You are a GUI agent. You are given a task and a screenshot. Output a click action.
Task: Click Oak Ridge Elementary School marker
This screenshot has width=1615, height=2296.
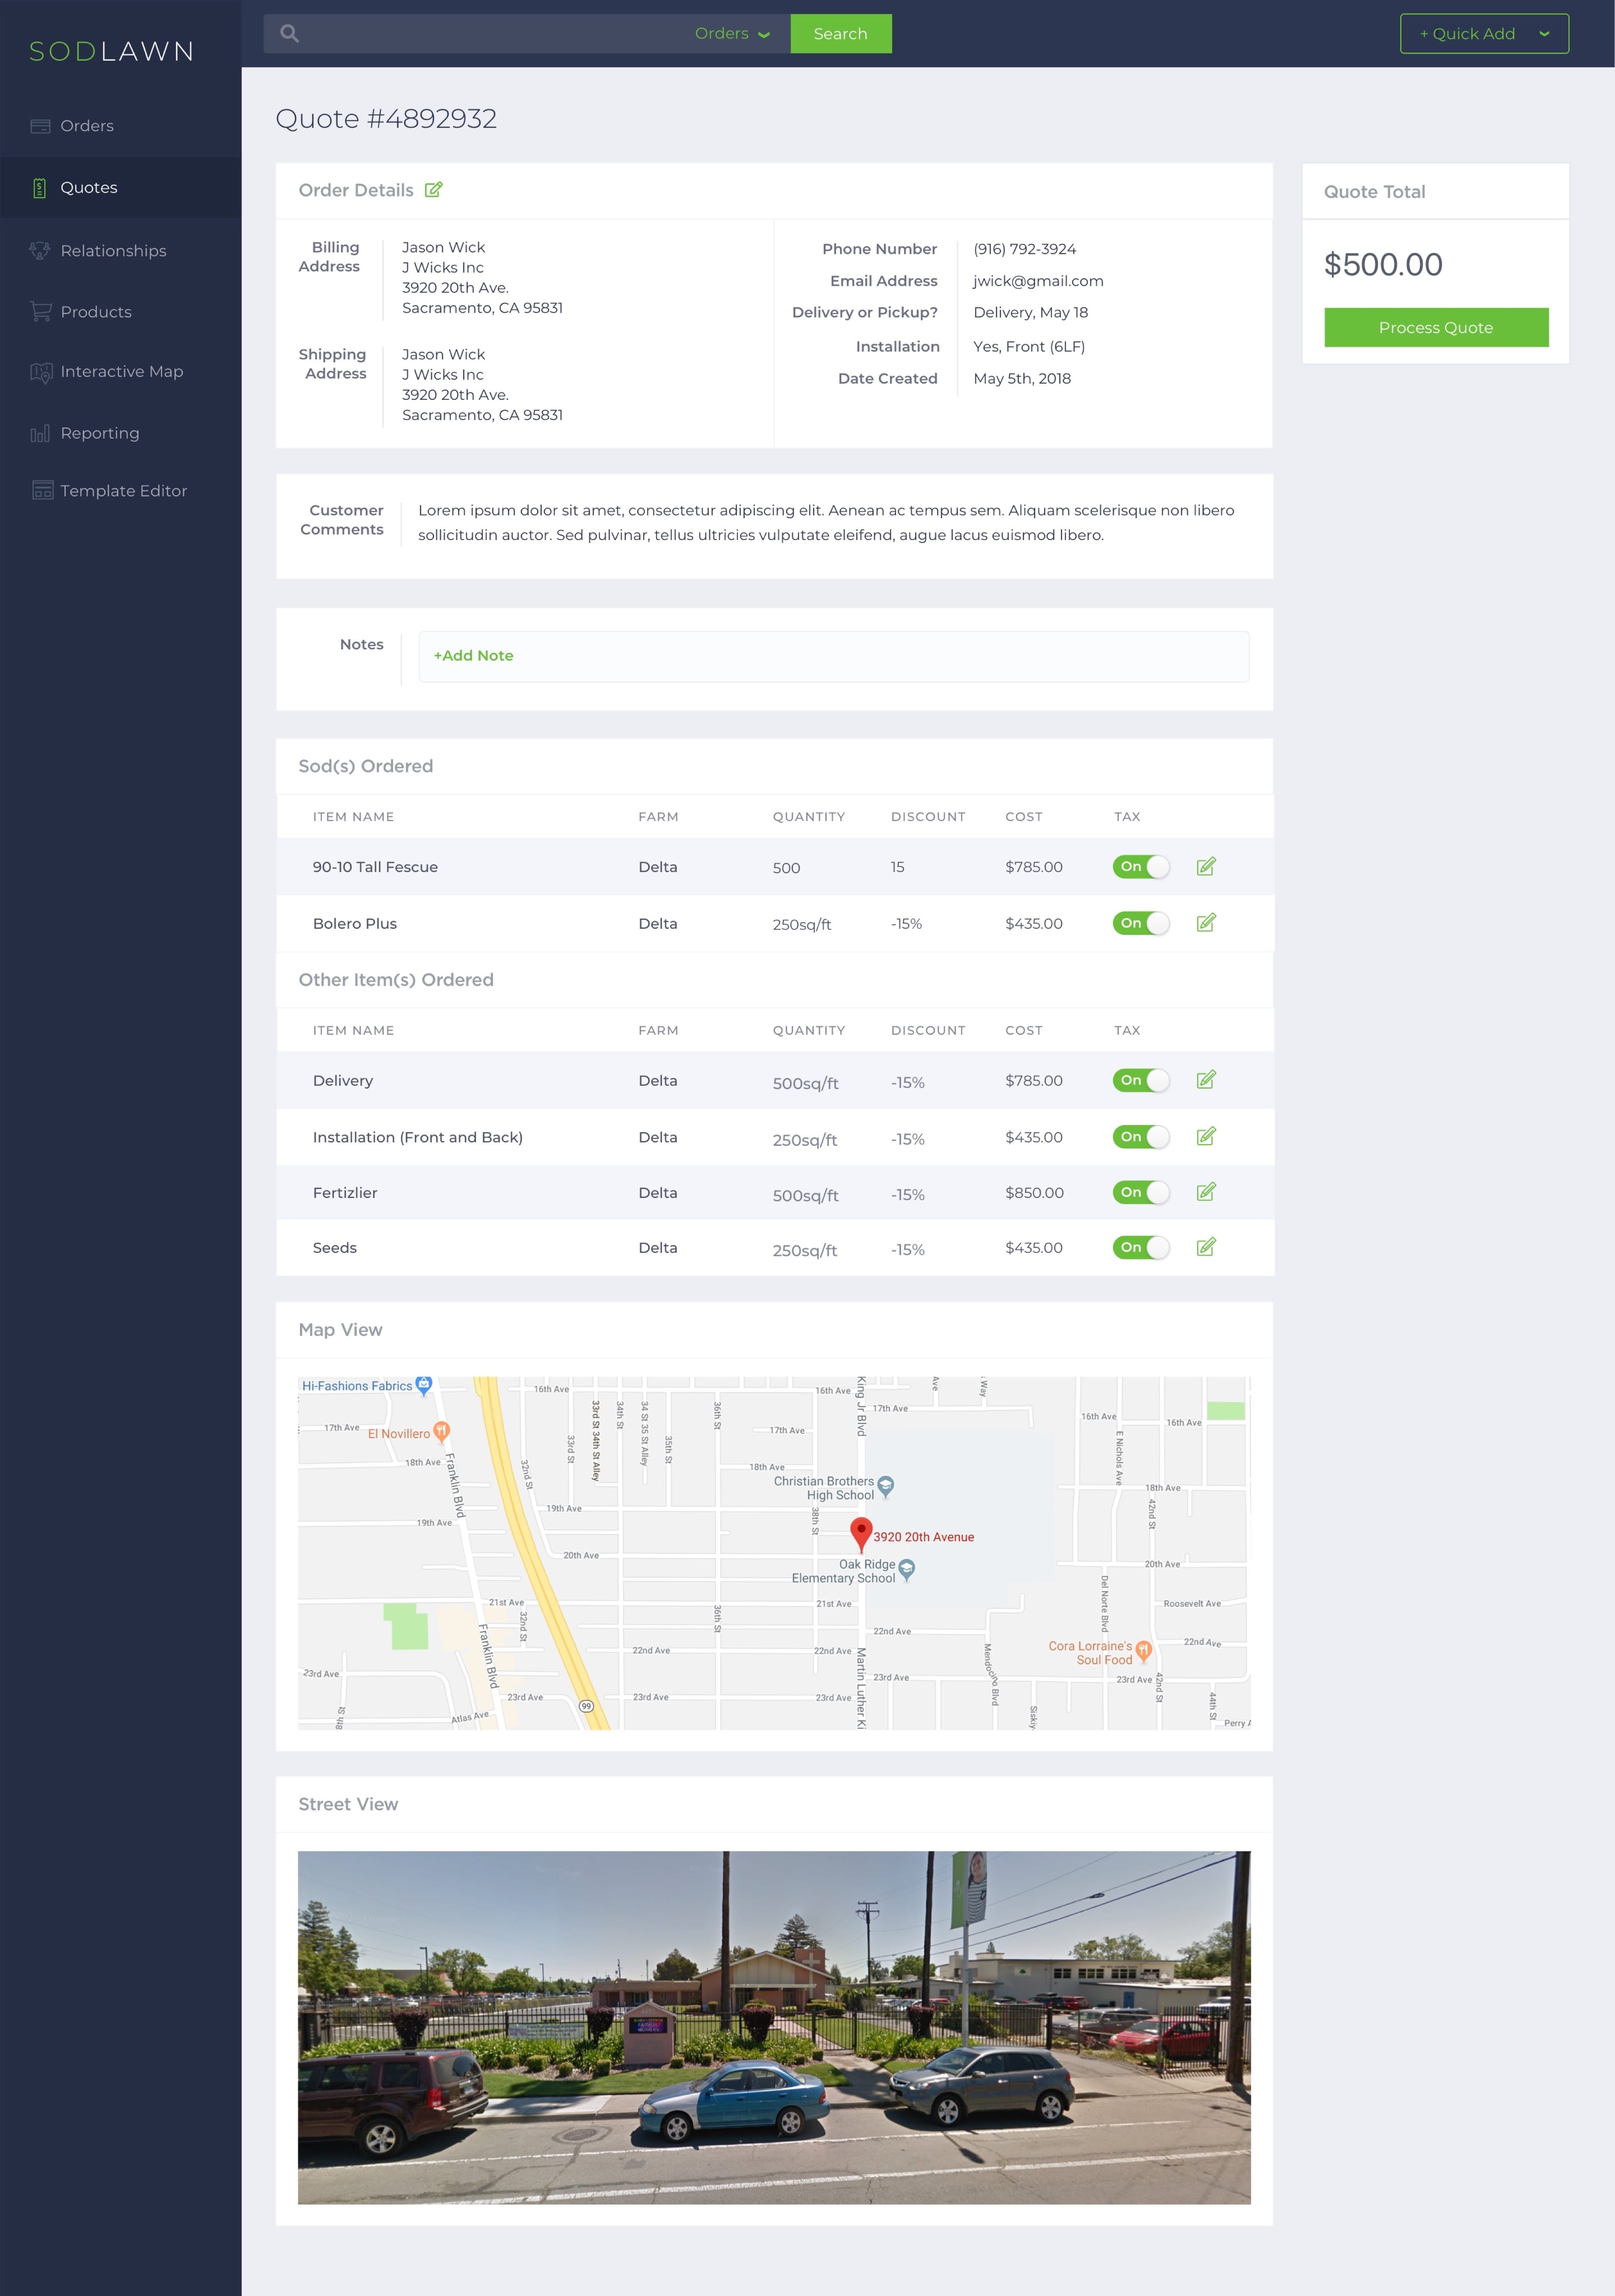[907, 1570]
